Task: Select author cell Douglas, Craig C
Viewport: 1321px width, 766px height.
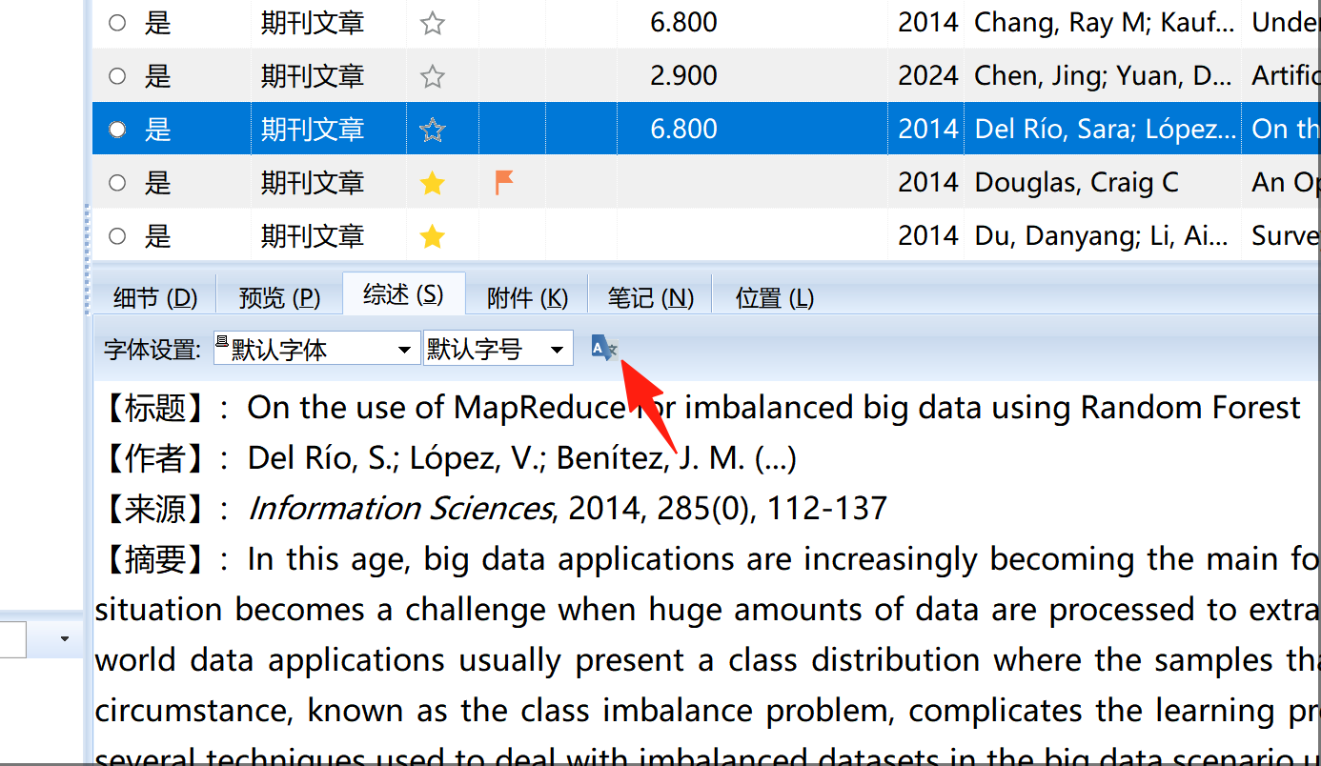Action: tap(1104, 183)
